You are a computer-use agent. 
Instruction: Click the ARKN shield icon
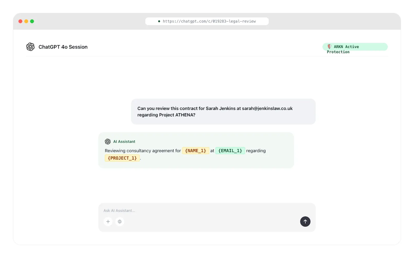point(329,46)
